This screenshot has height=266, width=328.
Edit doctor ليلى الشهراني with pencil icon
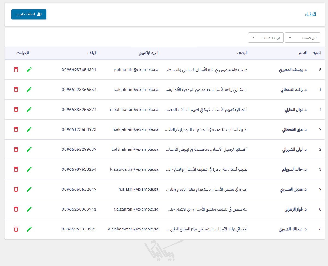(x=29, y=149)
